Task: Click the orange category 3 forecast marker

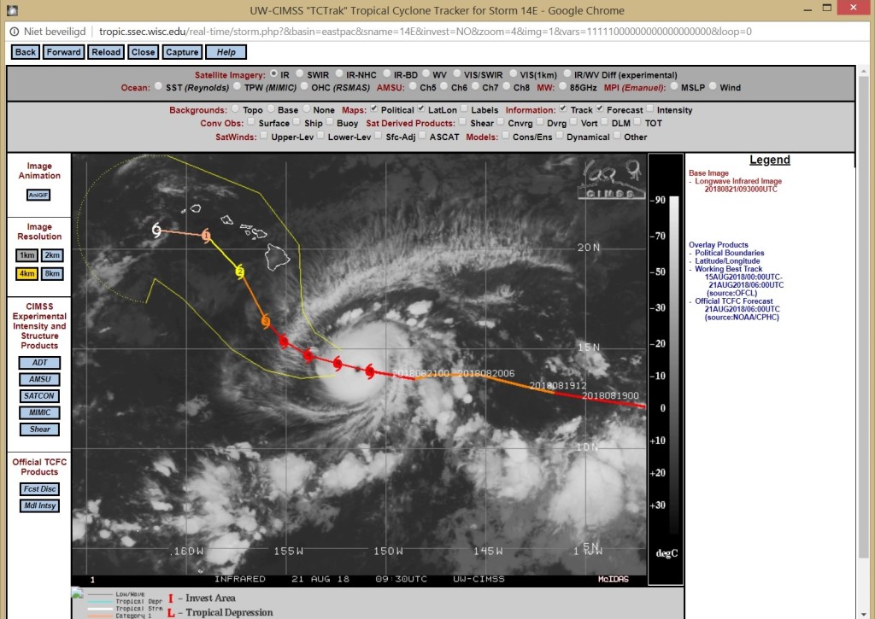Action: tap(266, 322)
